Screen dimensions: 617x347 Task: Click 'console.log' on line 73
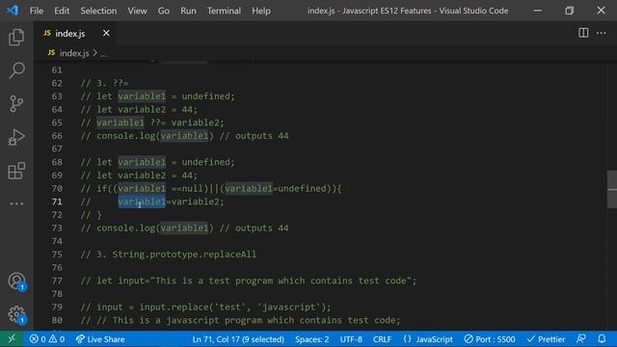126,227
